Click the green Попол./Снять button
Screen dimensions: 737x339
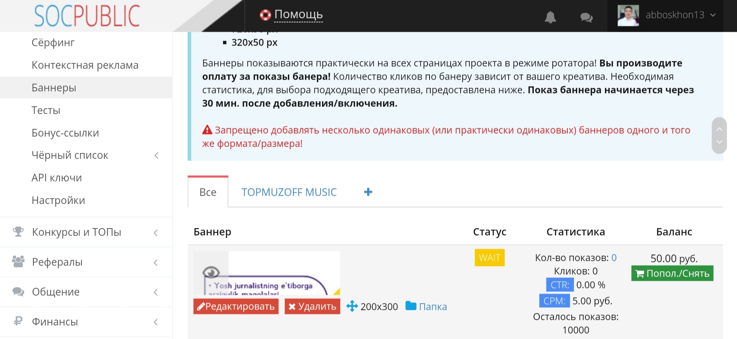coord(672,273)
